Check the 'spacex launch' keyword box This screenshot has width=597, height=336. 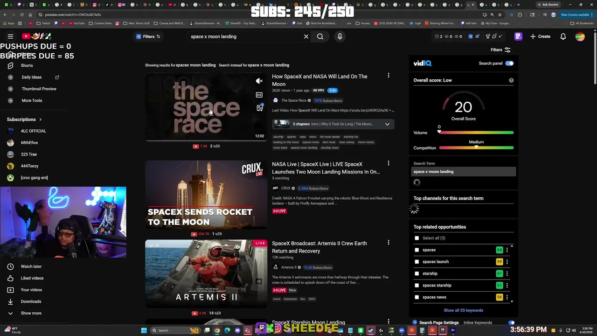pyautogui.click(x=417, y=262)
